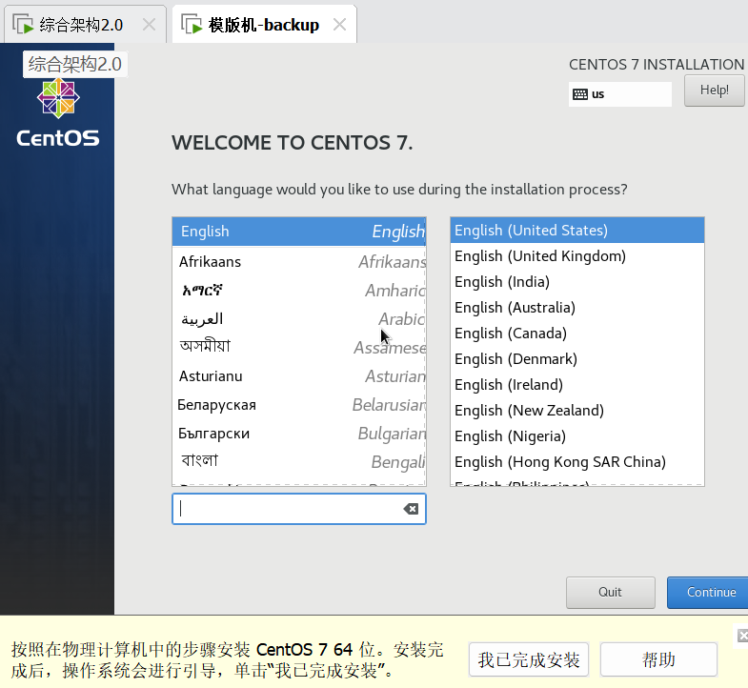This screenshot has height=688, width=748.
Task: Open the 综合架构2.0 VM tab
Action: [85, 25]
